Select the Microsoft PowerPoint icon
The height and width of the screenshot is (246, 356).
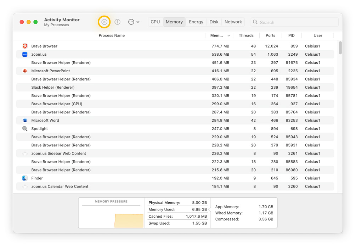pyautogui.click(x=25, y=71)
